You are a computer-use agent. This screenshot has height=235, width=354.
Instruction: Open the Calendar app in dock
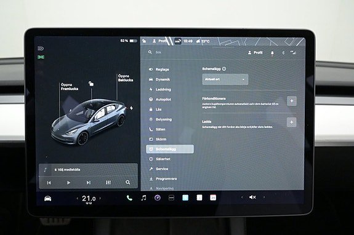point(213,197)
